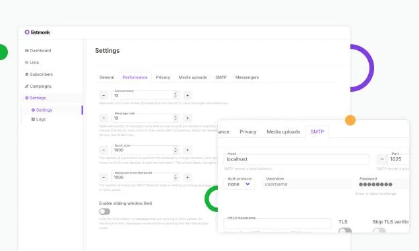Open Campaigns in the sidebar
This screenshot has width=419, height=251.
[40, 86]
